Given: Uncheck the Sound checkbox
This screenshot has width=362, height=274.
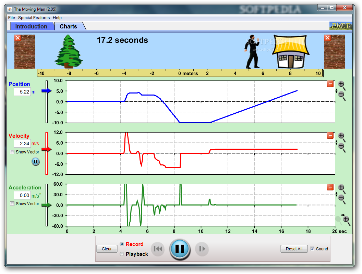Looking at the screenshot, I should click(312, 249).
